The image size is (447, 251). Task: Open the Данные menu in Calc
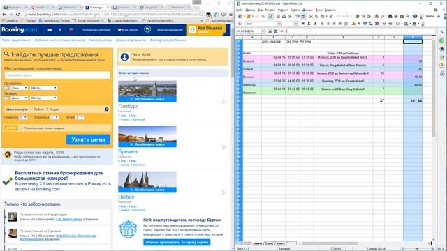[307, 10]
